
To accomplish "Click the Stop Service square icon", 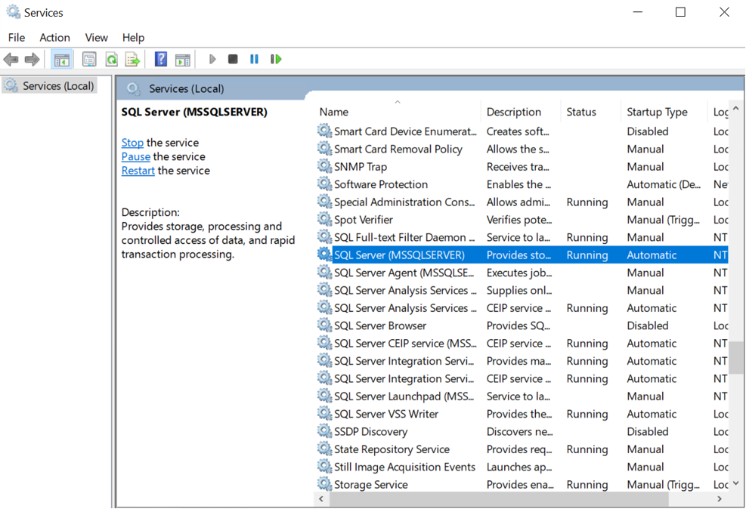I will tap(233, 59).
